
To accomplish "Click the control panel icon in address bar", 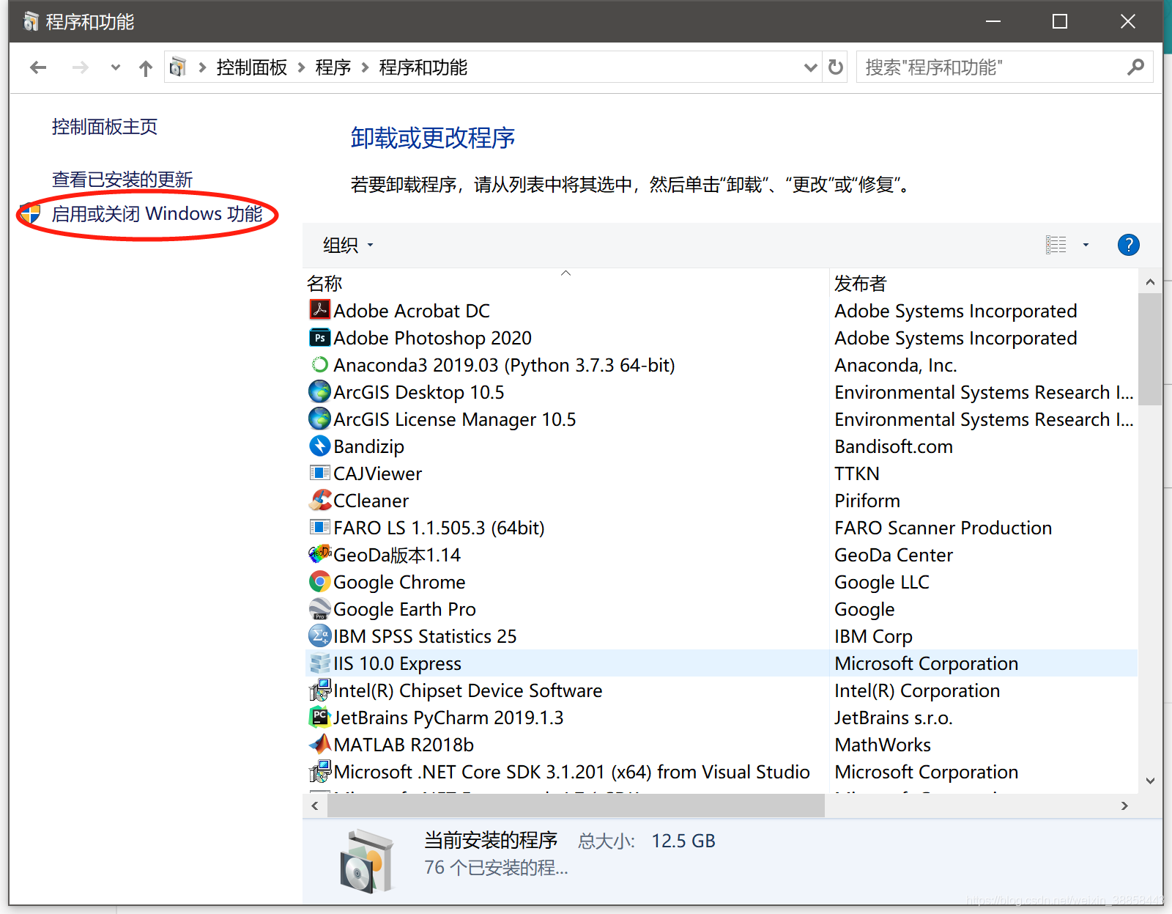I will pos(177,67).
